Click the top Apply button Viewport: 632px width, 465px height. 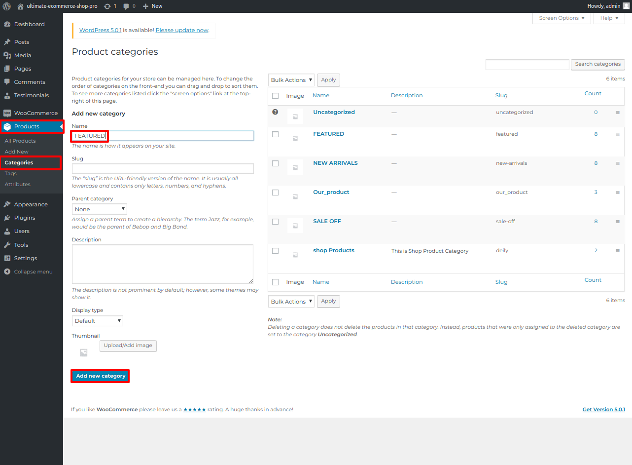(x=328, y=80)
